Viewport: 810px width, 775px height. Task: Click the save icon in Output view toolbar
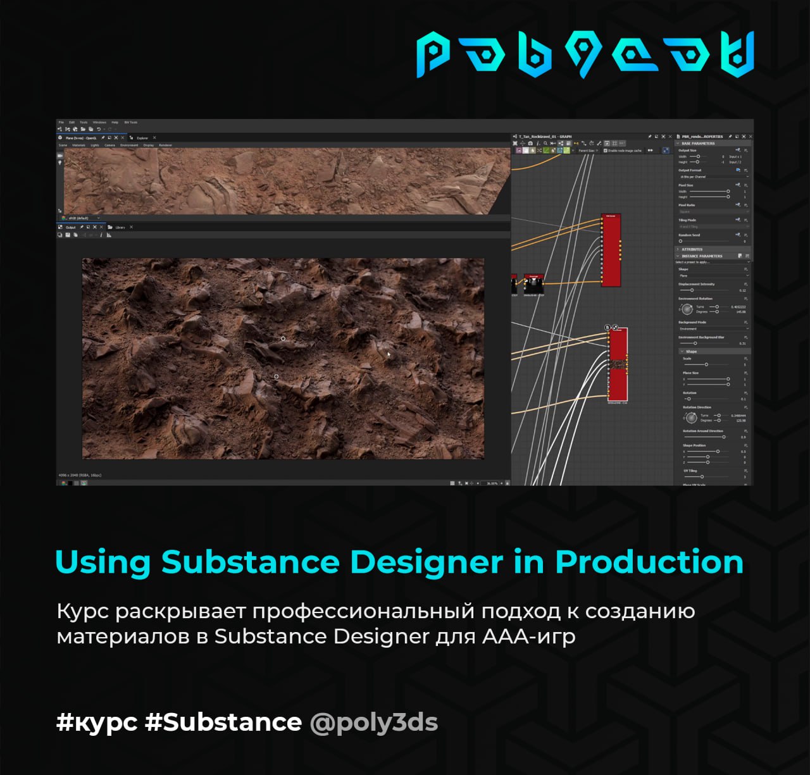click(68, 235)
